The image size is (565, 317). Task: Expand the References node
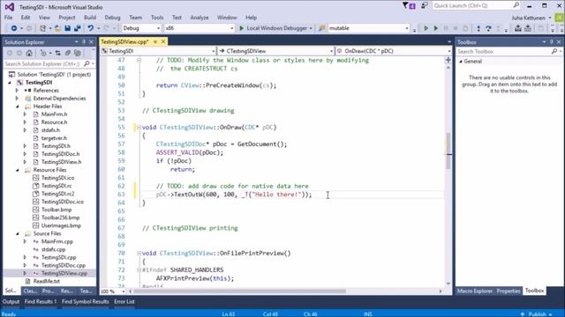(17, 90)
